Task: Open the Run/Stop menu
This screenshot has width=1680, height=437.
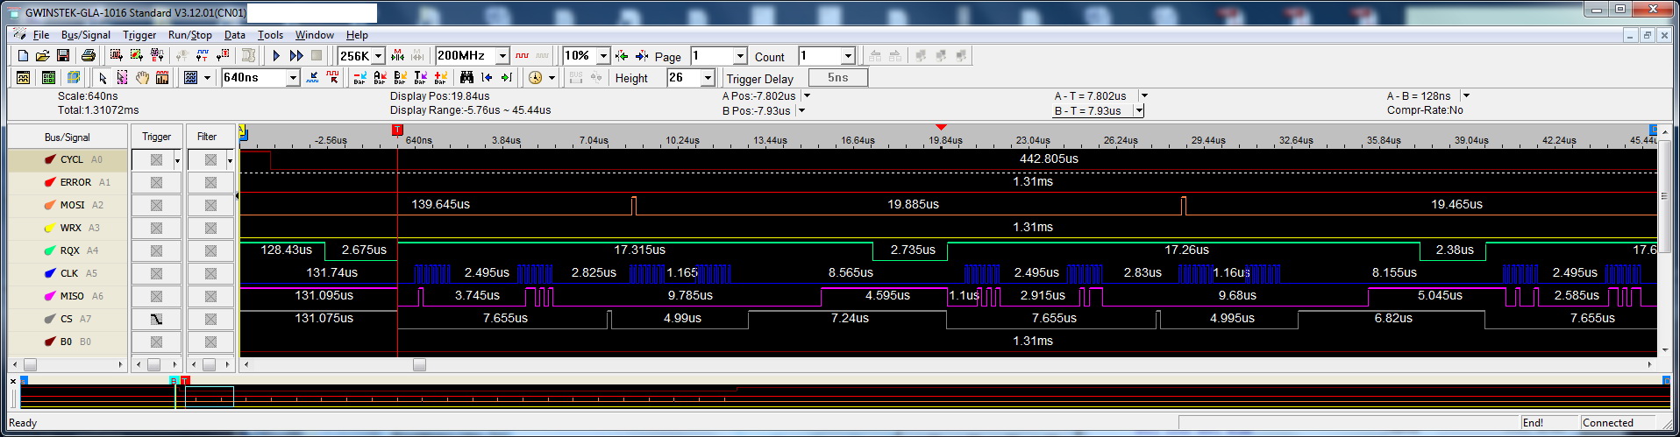Action: tap(189, 35)
